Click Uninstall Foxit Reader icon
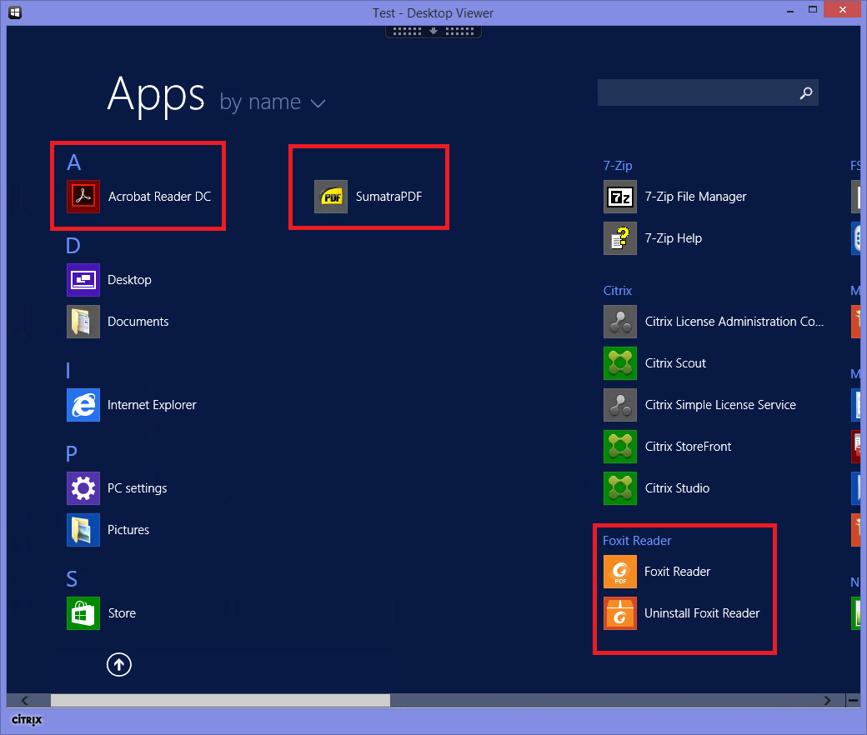The width and height of the screenshot is (867, 735). 620,613
